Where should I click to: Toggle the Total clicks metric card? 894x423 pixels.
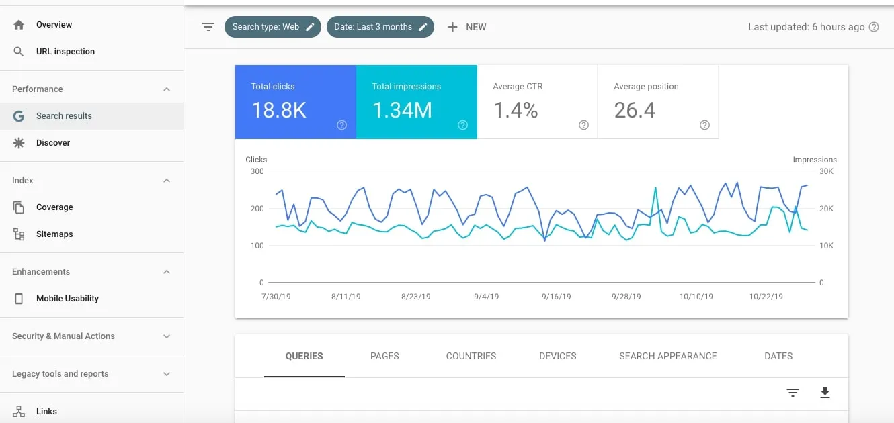click(295, 101)
